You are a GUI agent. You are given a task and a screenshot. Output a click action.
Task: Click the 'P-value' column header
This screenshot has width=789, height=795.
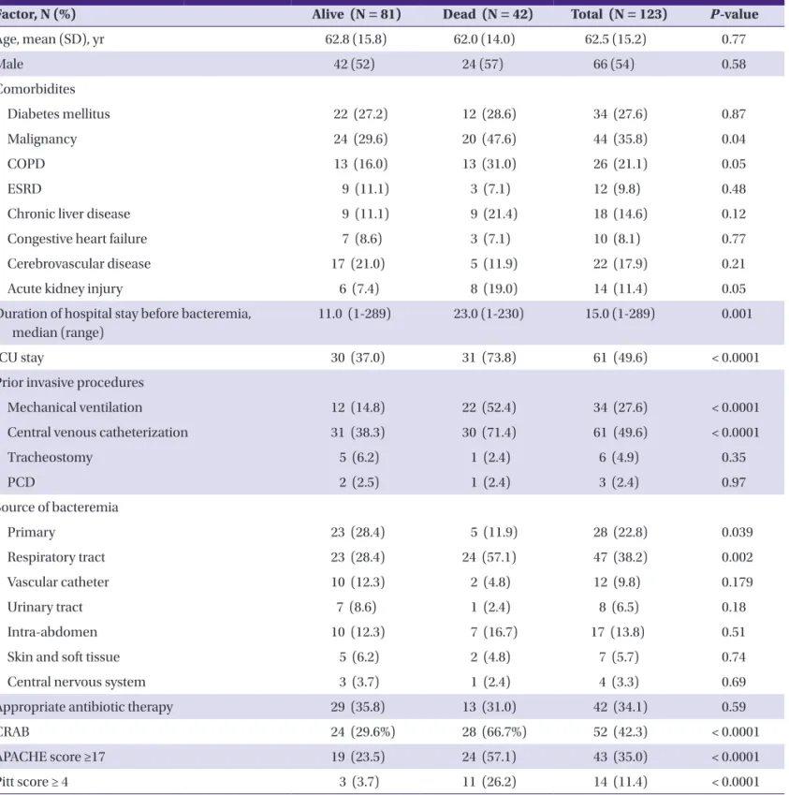(734, 14)
